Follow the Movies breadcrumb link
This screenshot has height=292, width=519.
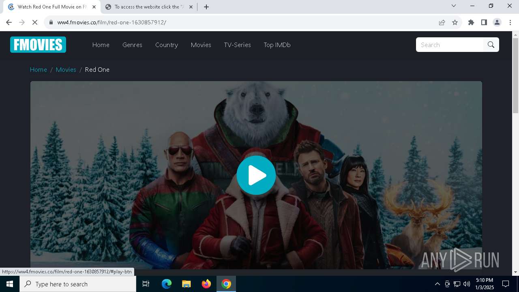click(66, 70)
